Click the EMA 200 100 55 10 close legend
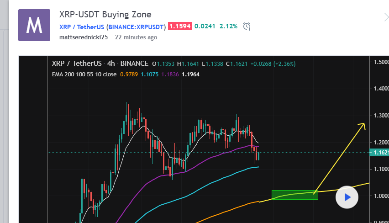 [84, 74]
